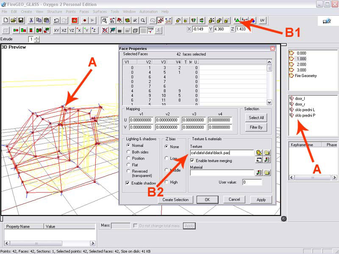Click the Undo icon in the toolbar

pyautogui.click(x=56, y=20)
